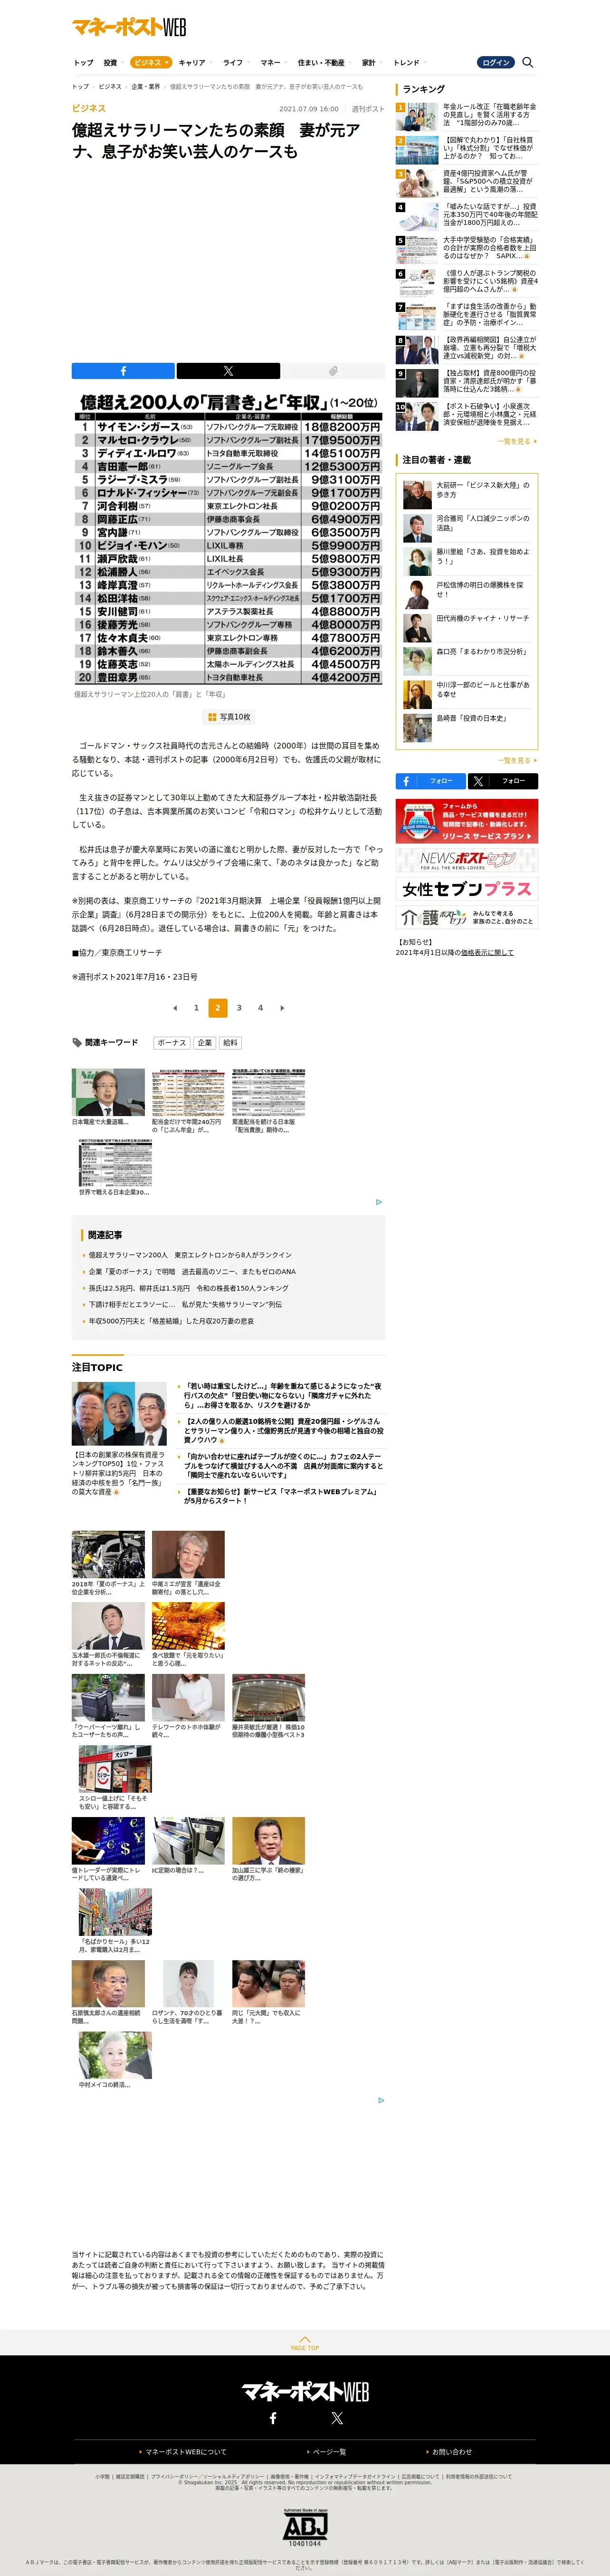Open 日本電産で大量退職 thumbnail
610x2576 pixels.
point(108,1092)
